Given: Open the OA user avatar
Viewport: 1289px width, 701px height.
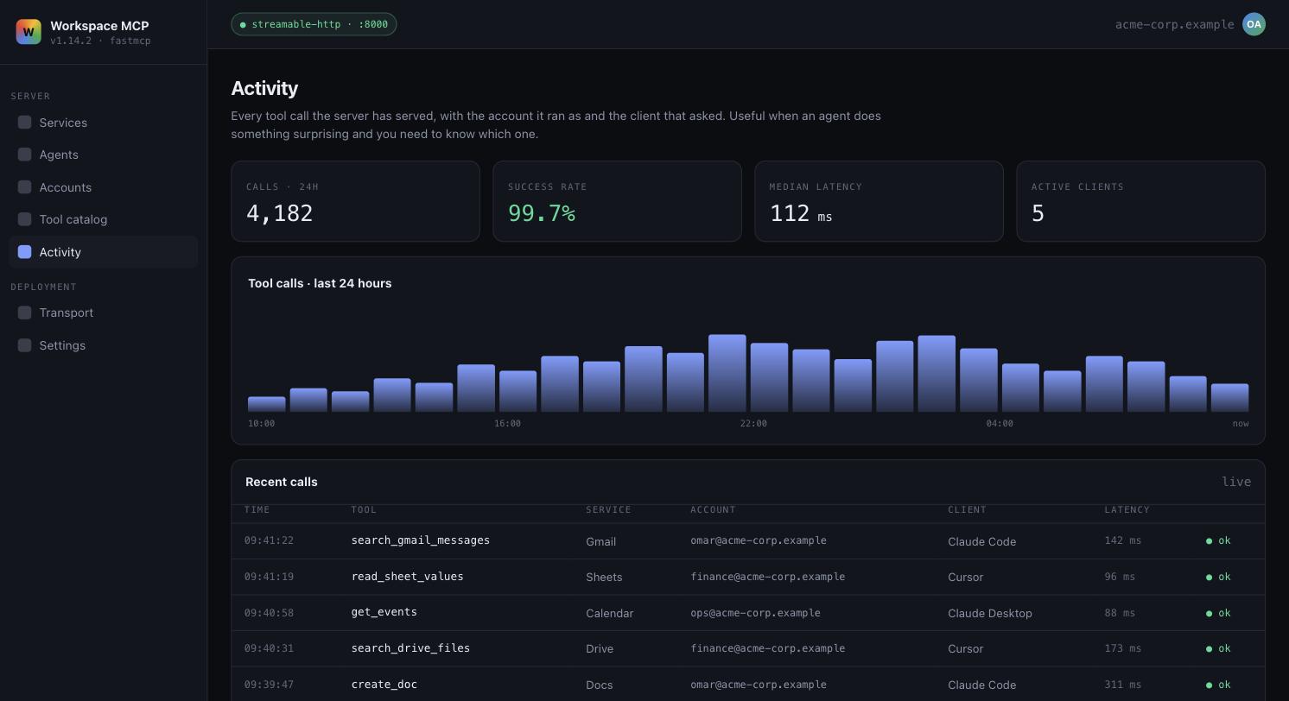Looking at the screenshot, I should pos(1254,24).
